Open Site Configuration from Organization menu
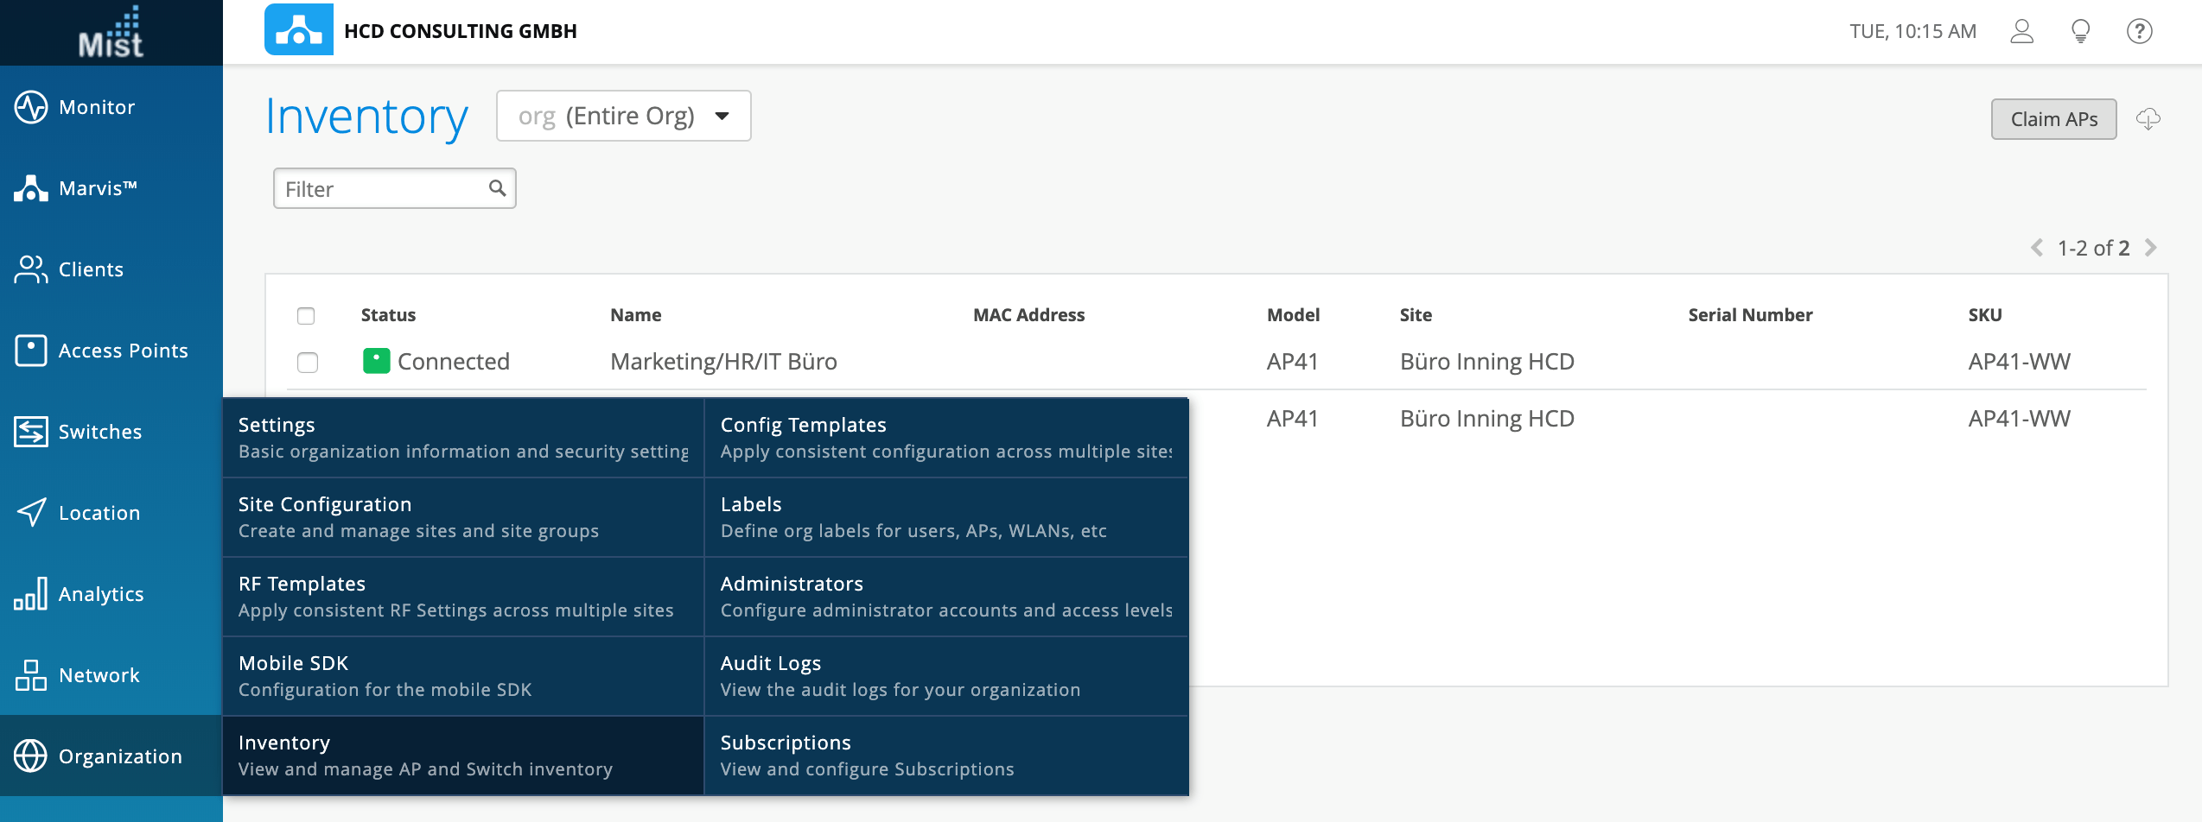 tap(463, 517)
